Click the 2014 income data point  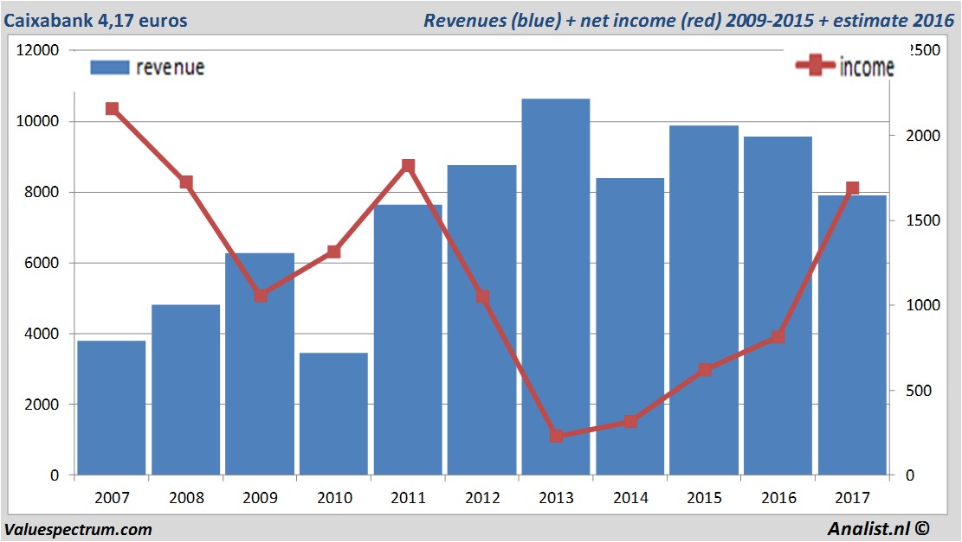pyautogui.click(x=630, y=421)
